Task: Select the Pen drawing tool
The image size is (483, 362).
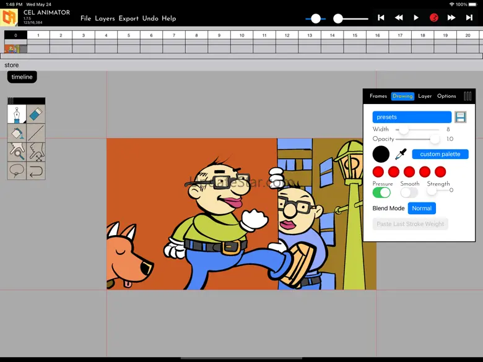Action: [17, 114]
